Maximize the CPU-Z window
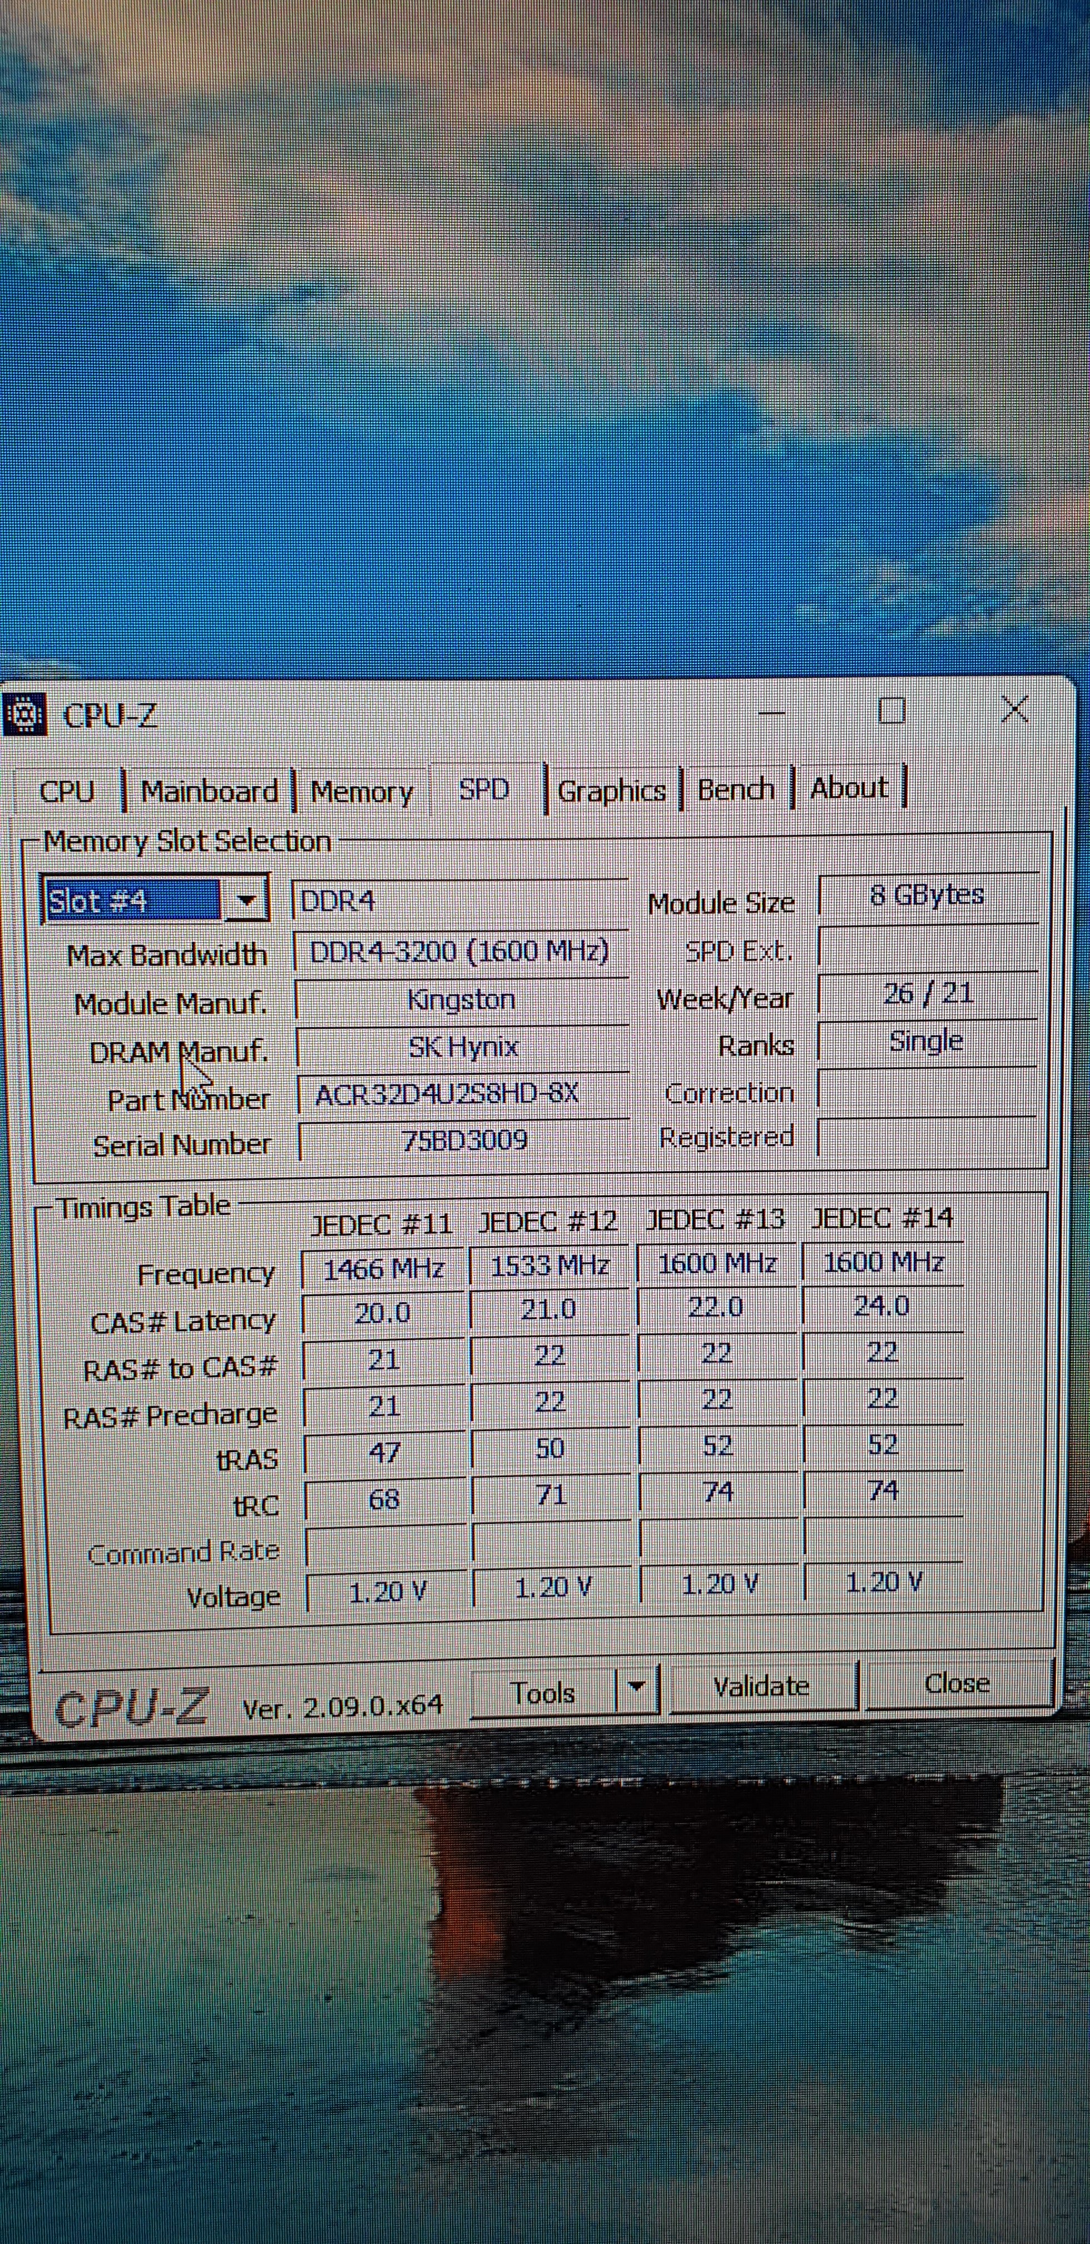This screenshot has height=2244, width=1090. [891, 711]
